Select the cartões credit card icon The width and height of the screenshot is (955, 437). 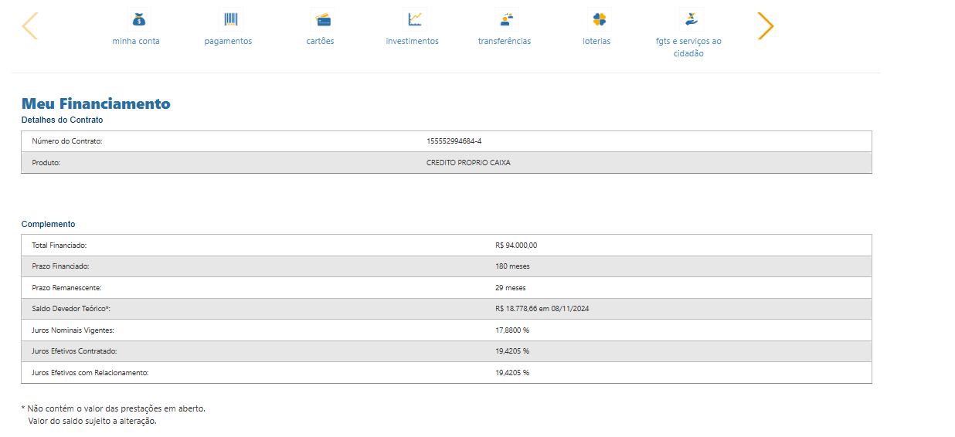(322, 19)
